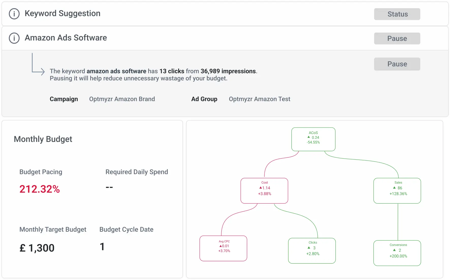Screen dimensions: 450x280
Task: Expand the Keyword Suggestion header row
Action: tap(63, 13)
